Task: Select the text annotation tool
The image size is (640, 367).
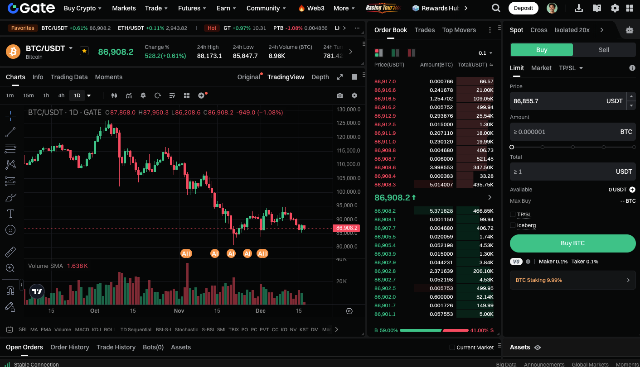Action: point(10,214)
